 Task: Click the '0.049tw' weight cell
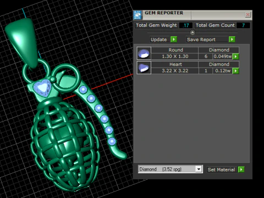coord(222,56)
